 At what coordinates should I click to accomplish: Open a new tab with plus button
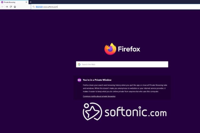31,2
